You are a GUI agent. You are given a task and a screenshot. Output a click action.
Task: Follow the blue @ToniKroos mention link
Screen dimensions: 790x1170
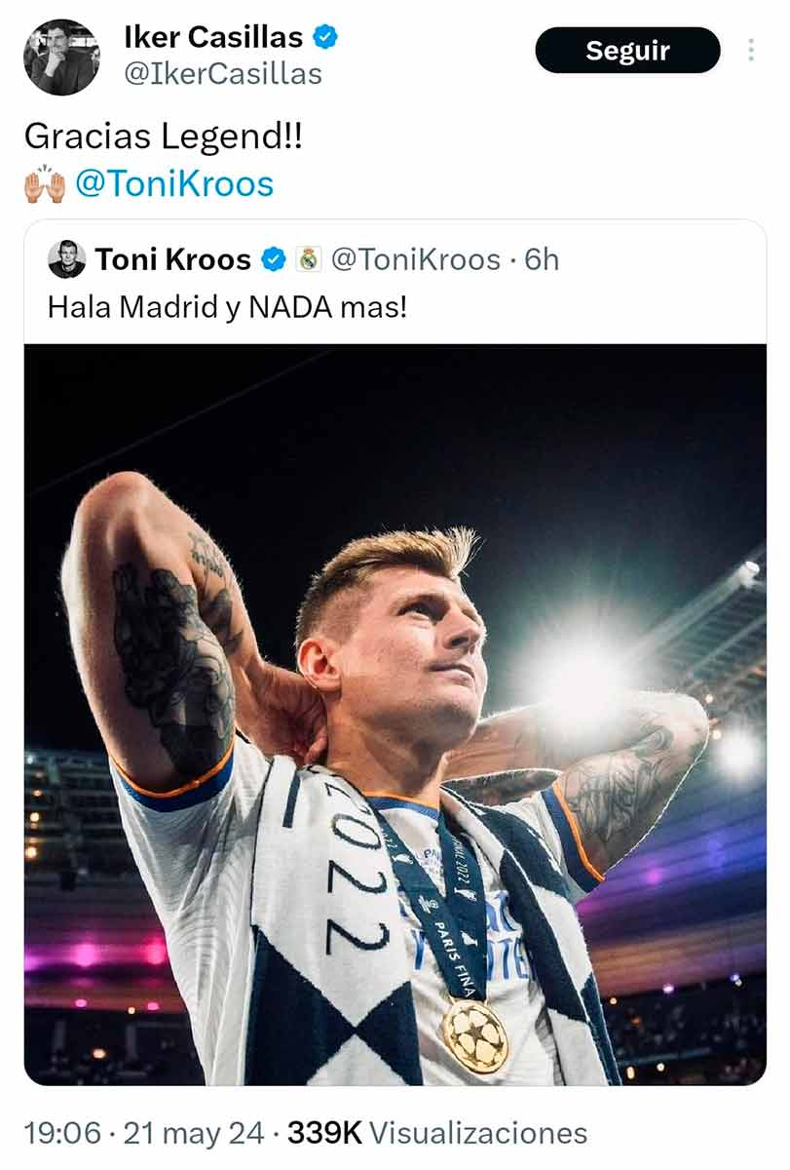tap(174, 184)
